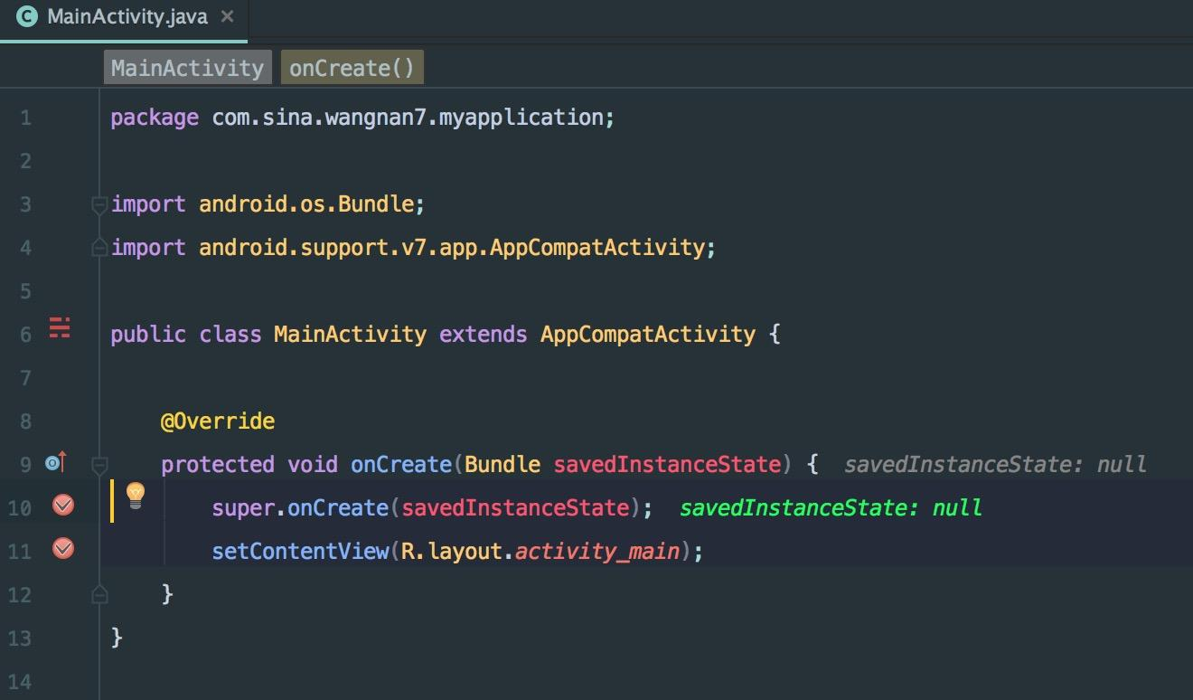
Task: Click the MainActivity class name on line 6
Action: [350, 335]
